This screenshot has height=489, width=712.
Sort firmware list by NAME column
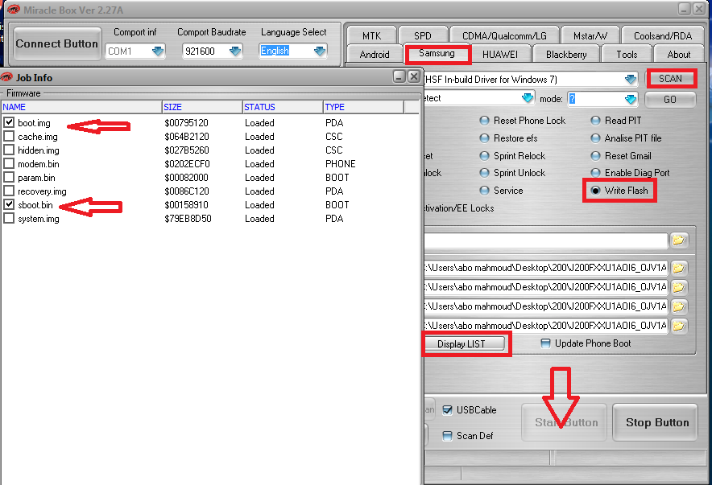tap(81, 107)
